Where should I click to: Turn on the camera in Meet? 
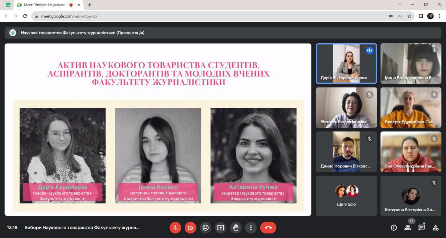pyautogui.click(x=190, y=228)
